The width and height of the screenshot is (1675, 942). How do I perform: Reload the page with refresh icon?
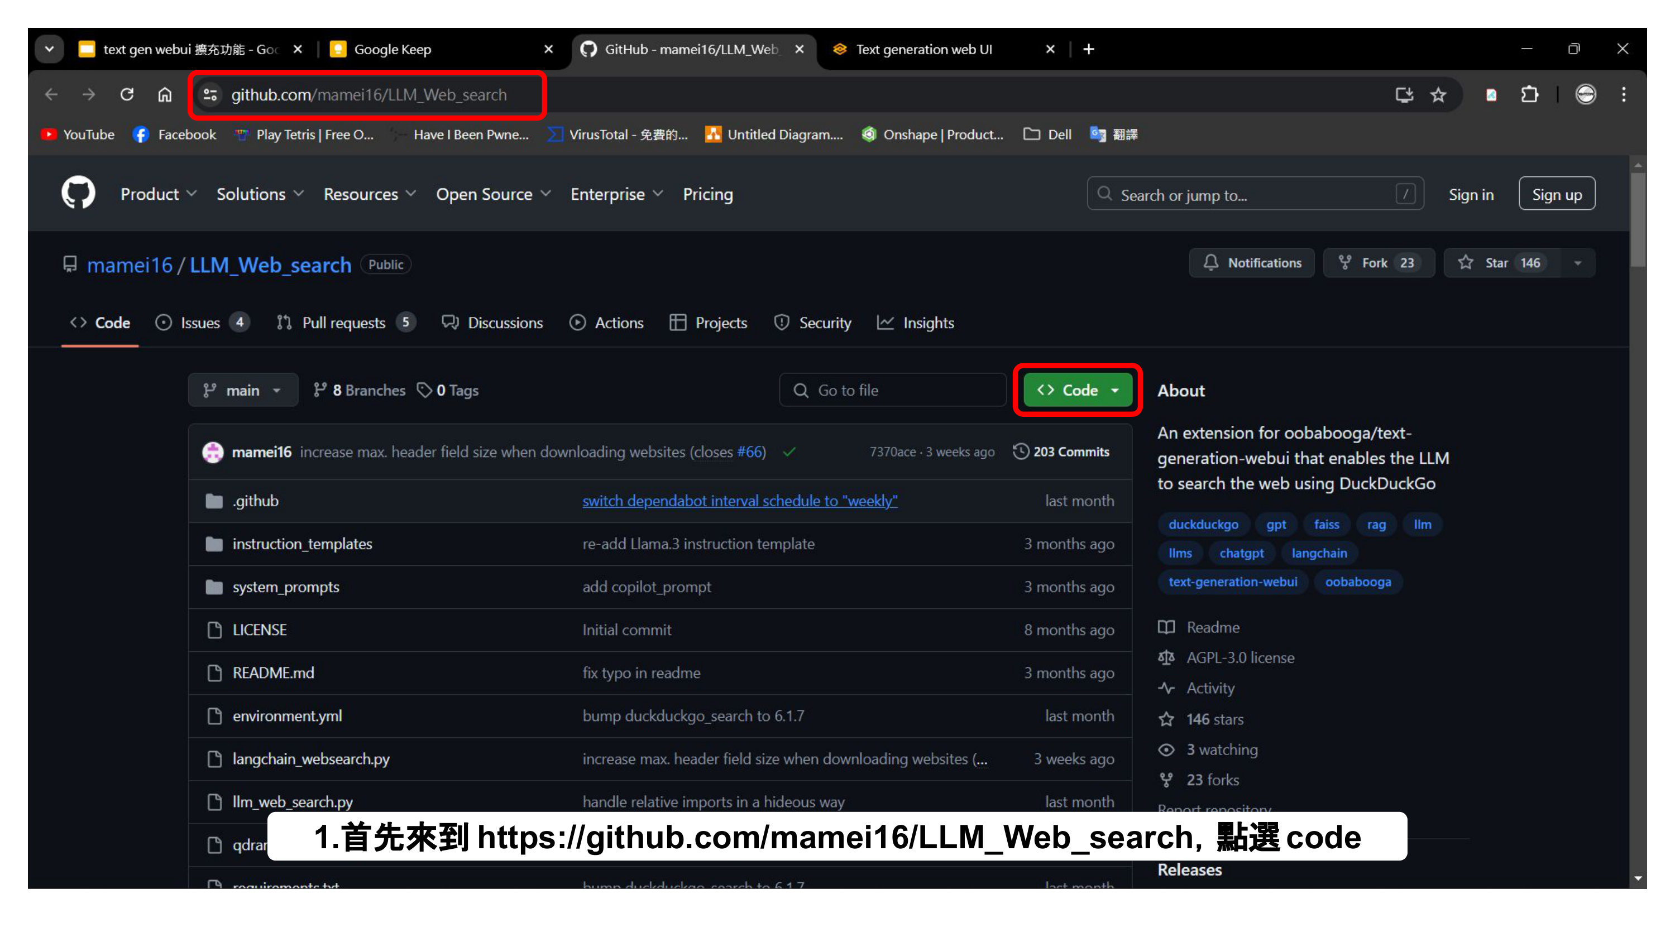(127, 95)
